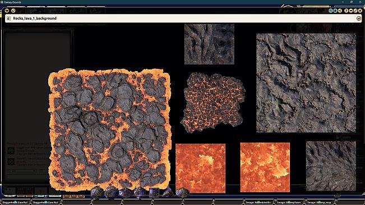Select the large lava rock map tile
This screenshot has height=205, width=365.
click(x=110, y=129)
